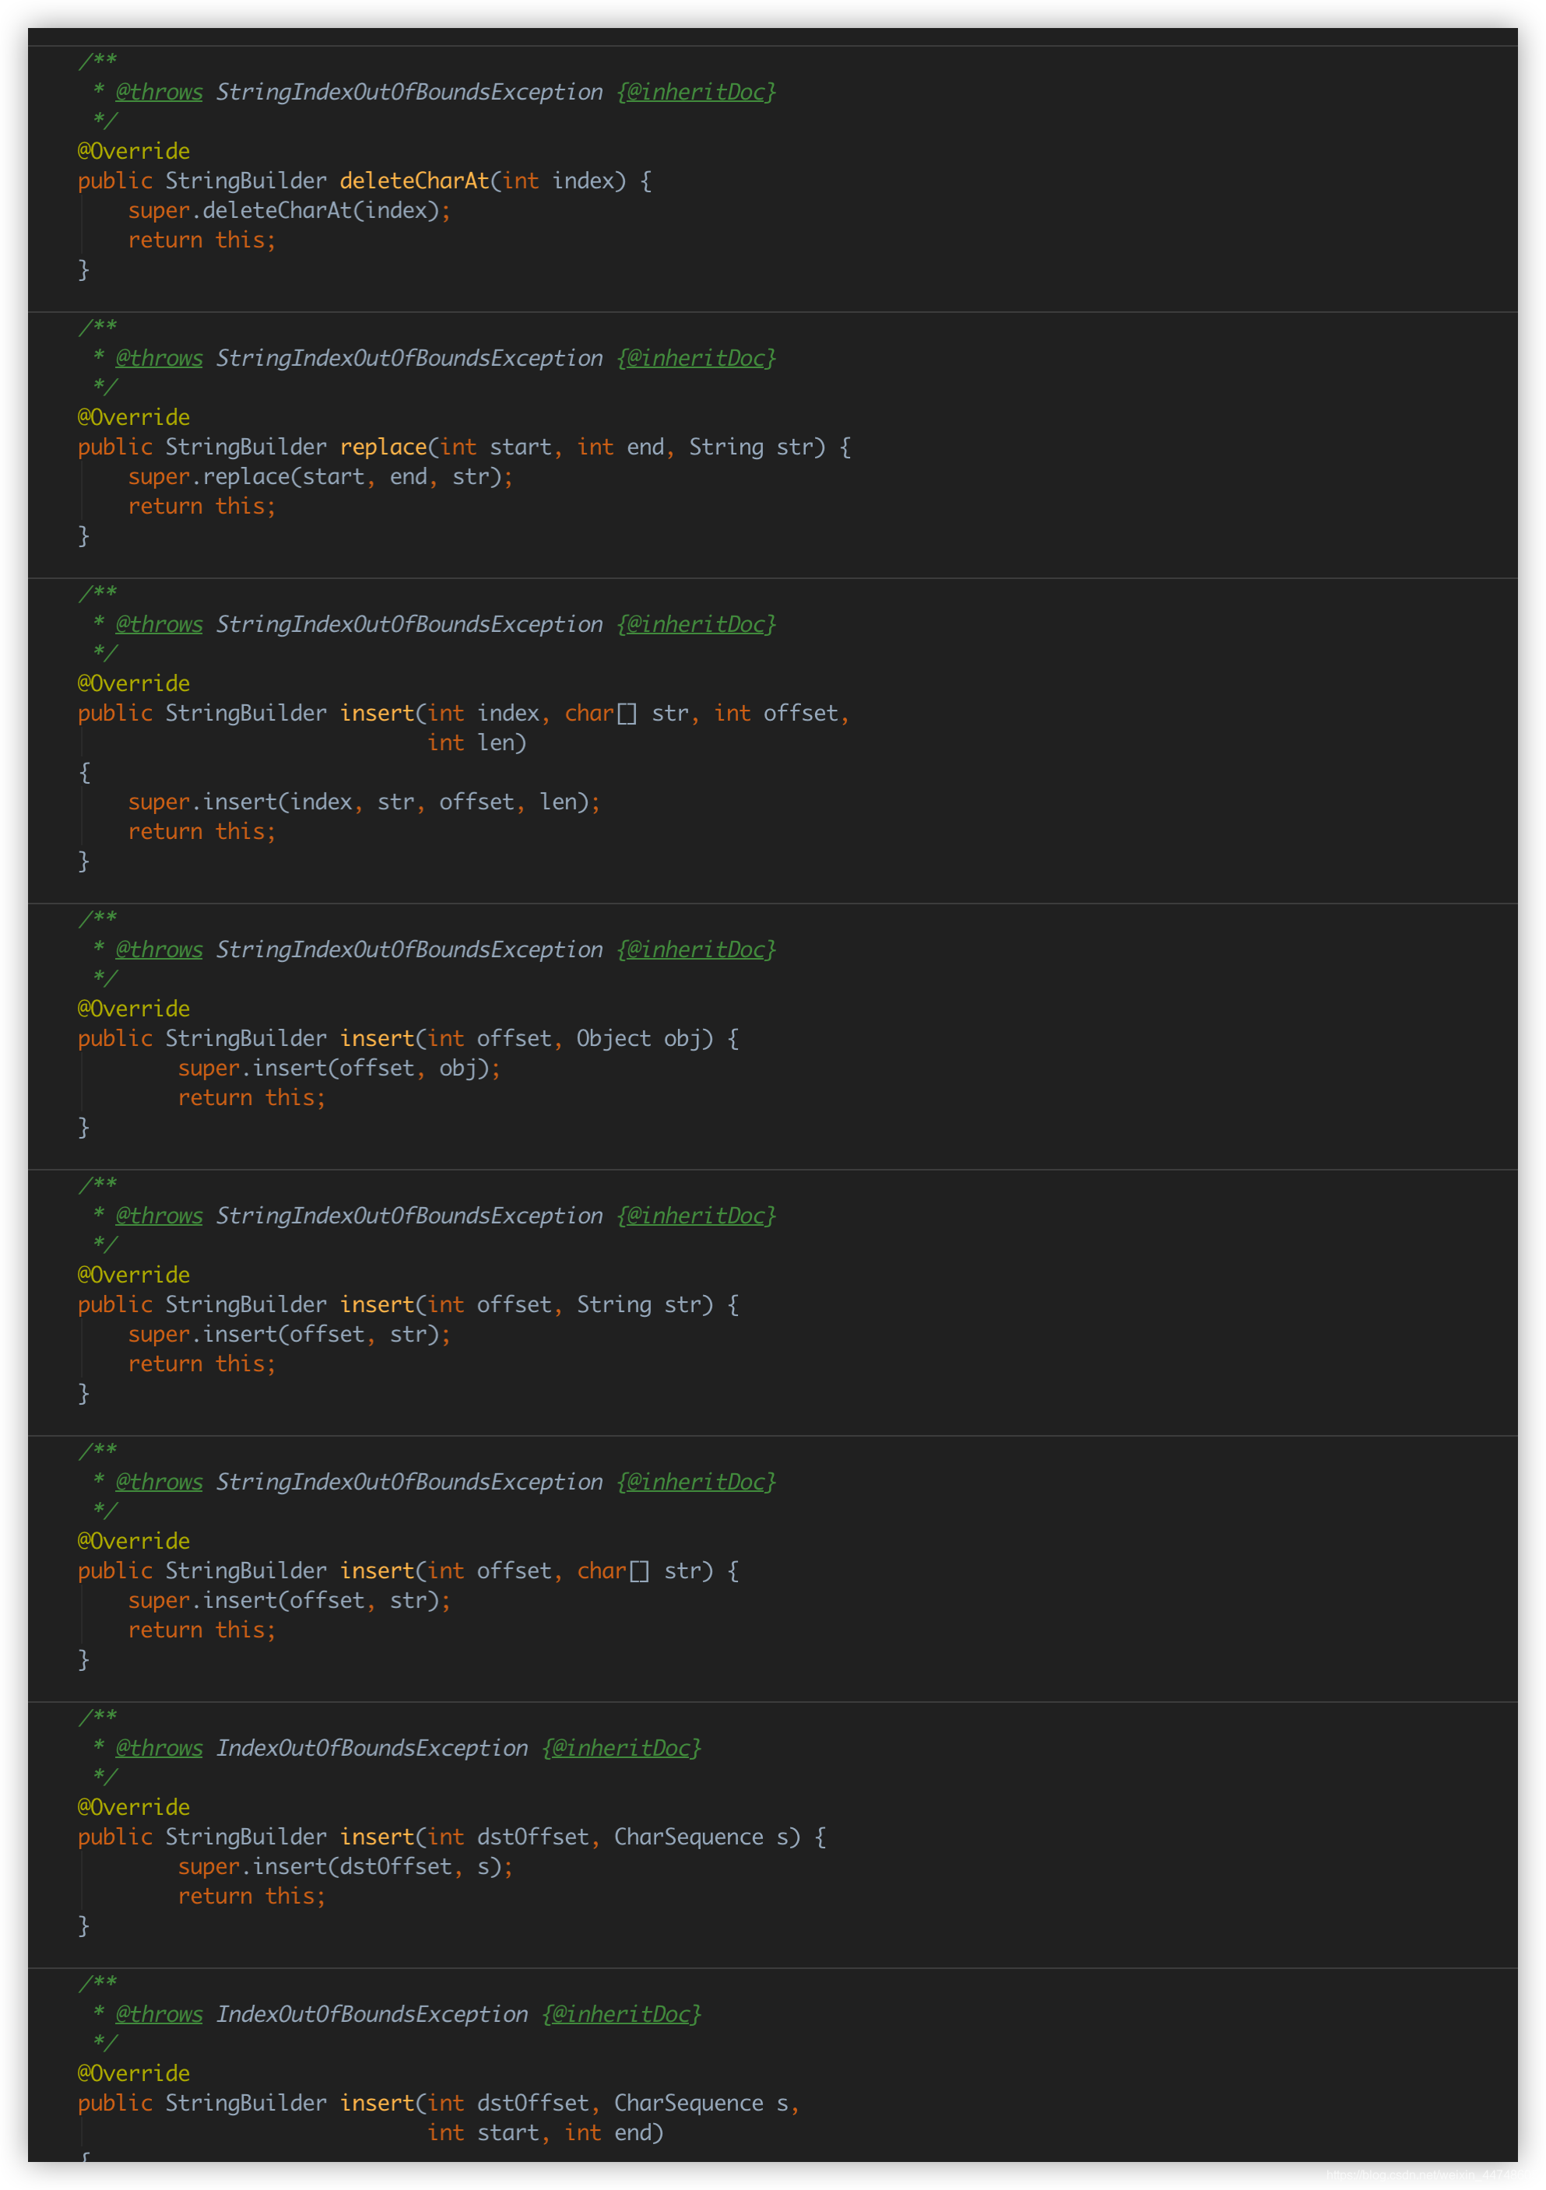
Task: Click 'int index' parameter in insert(int index, char[] str
Action: pyautogui.click(x=483, y=714)
